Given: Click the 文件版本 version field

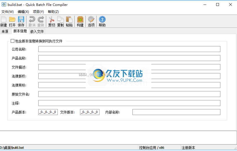Looking at the screenshot, I should point(90,112).
